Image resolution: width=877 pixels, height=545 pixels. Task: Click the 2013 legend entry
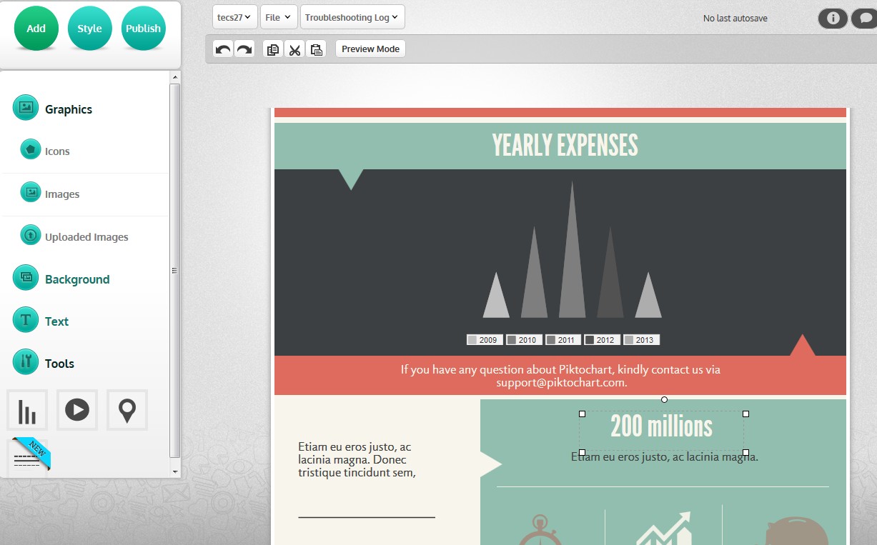tap(640, 340)
